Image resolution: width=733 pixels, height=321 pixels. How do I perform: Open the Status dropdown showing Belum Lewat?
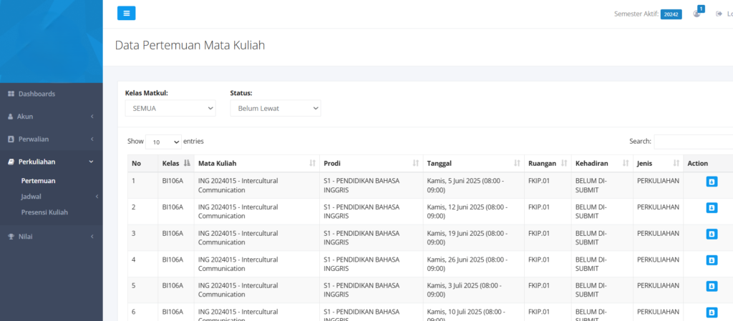coord(276,108)
